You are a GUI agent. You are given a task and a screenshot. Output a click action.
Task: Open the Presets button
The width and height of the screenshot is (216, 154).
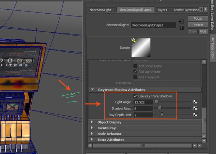(198, 25)
